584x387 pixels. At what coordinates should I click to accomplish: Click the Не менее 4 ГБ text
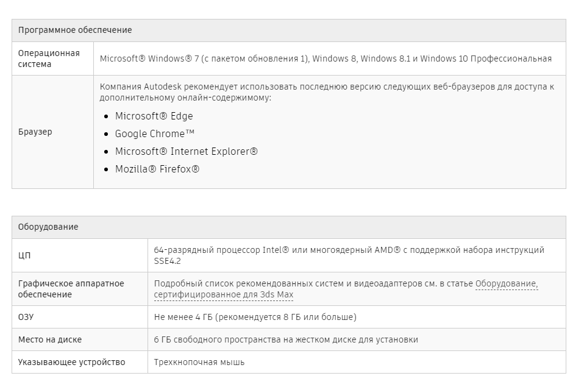coord(255,317)
